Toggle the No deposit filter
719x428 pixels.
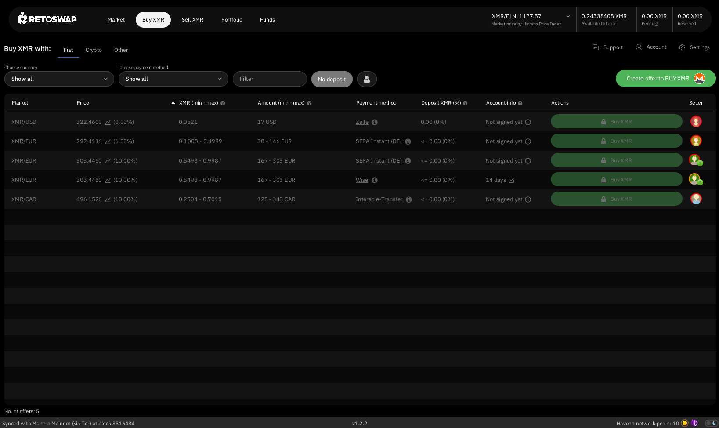click(332, 79)
